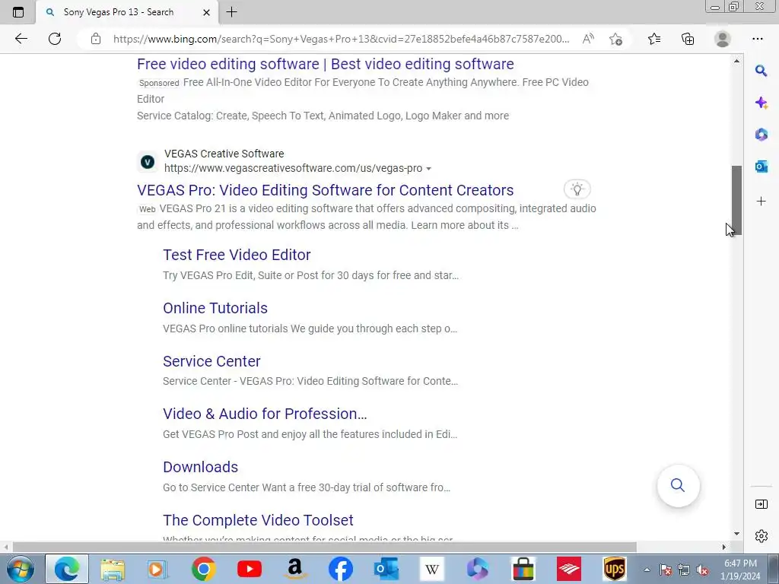Screen dimensions: 779x584
Task: Open Facebook taskbar shortcut
Action: tap(341, 569)
